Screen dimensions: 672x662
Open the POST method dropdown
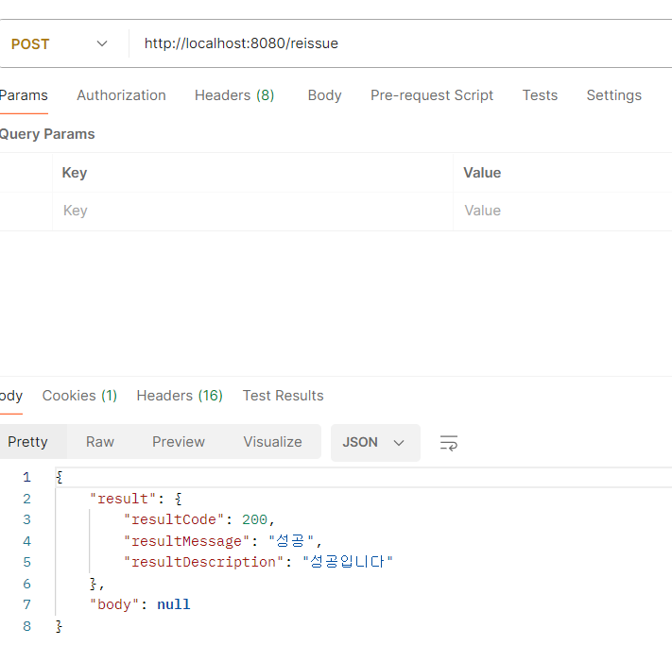(x=60, y=43)
